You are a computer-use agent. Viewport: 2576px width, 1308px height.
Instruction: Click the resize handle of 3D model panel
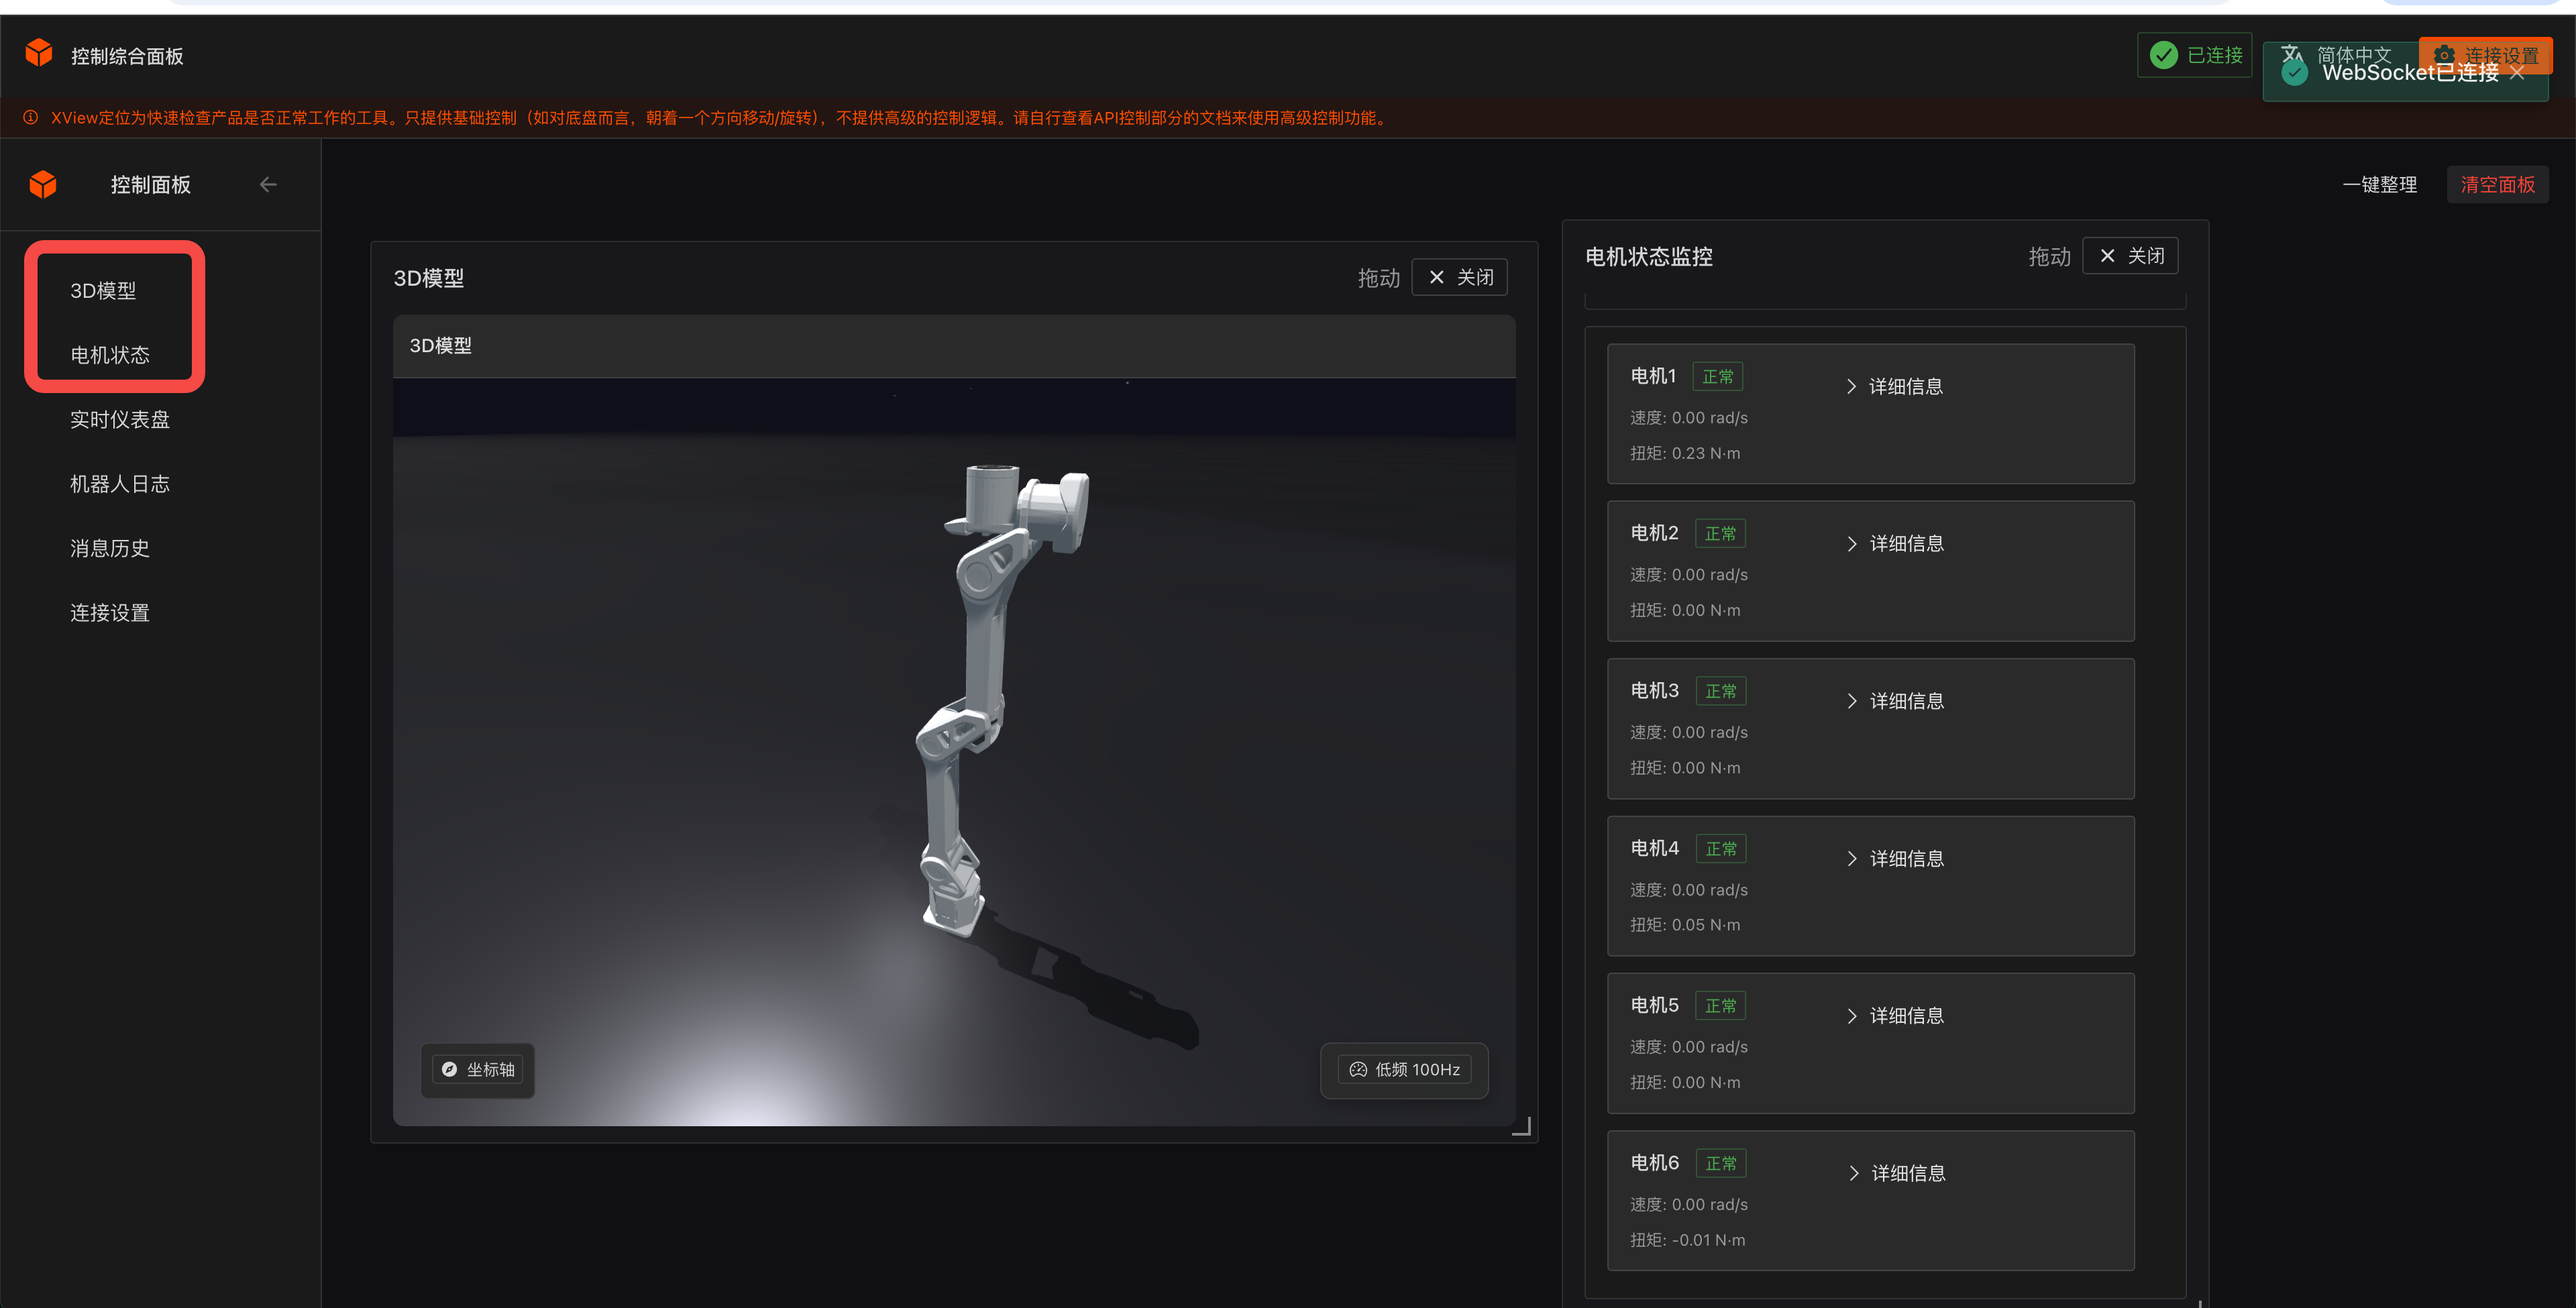1521,1127
